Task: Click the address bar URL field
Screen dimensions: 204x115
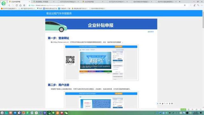Action: [x=104, y=5]
